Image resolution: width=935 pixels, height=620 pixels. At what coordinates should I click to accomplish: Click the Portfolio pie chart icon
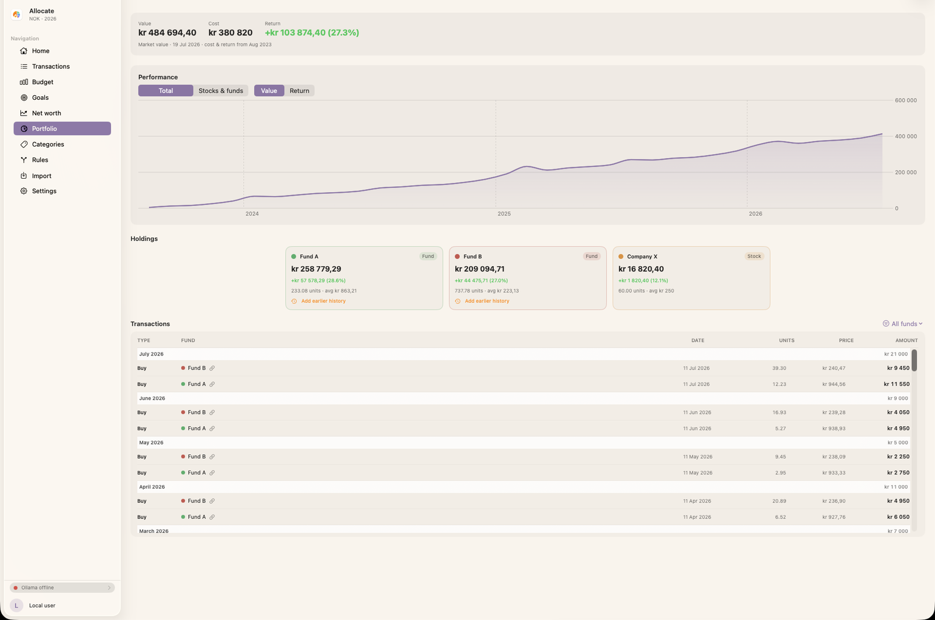click(24, 128)
